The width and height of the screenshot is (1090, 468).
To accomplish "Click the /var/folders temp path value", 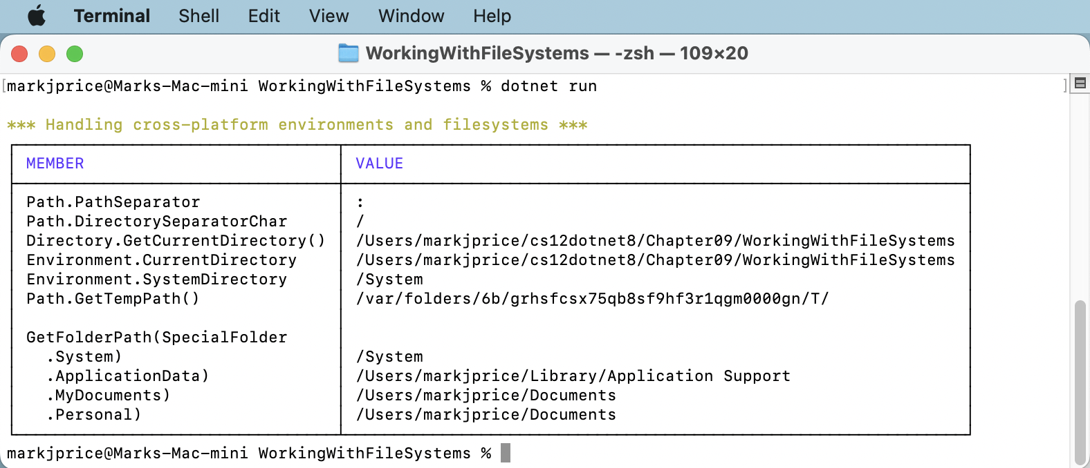I will coord(593,299).
